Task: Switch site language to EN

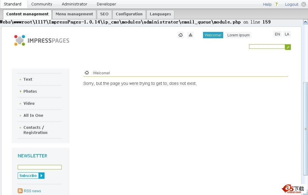Action: (x=277, y=34)
